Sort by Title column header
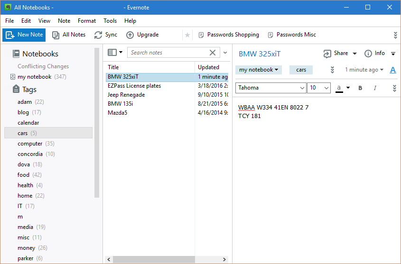This screenshot has height=264, width=401. click(150, 67)
